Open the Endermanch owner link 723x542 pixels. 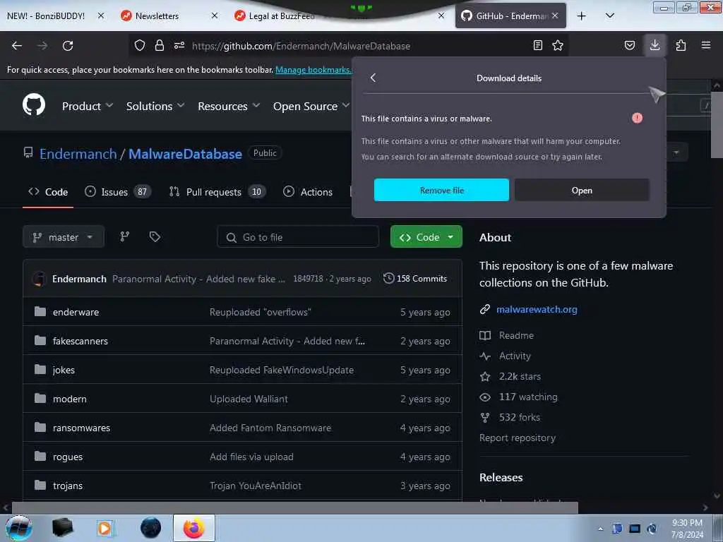[78, 154]
